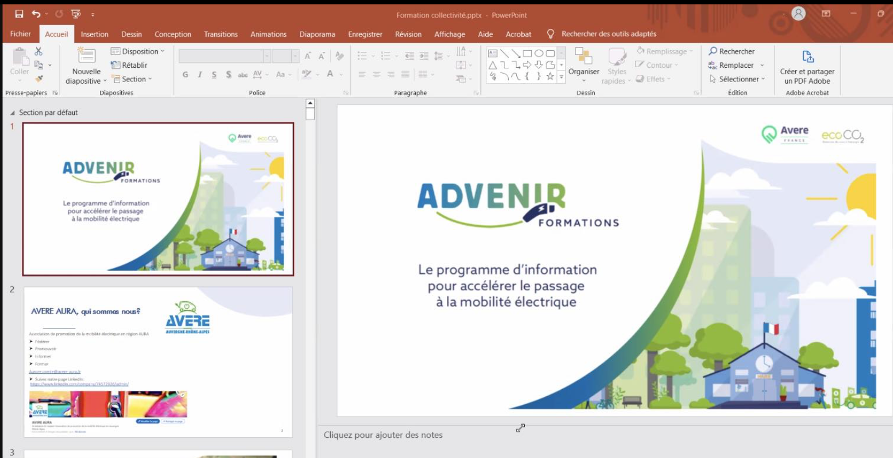
Task: Open the Insertion ribbon tab
Action: click(95, 34)
